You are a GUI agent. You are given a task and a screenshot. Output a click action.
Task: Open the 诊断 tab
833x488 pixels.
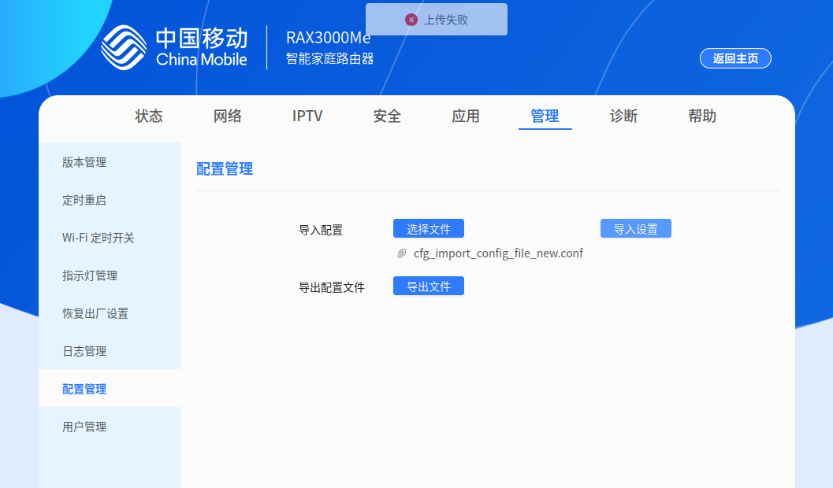(623, 116)
